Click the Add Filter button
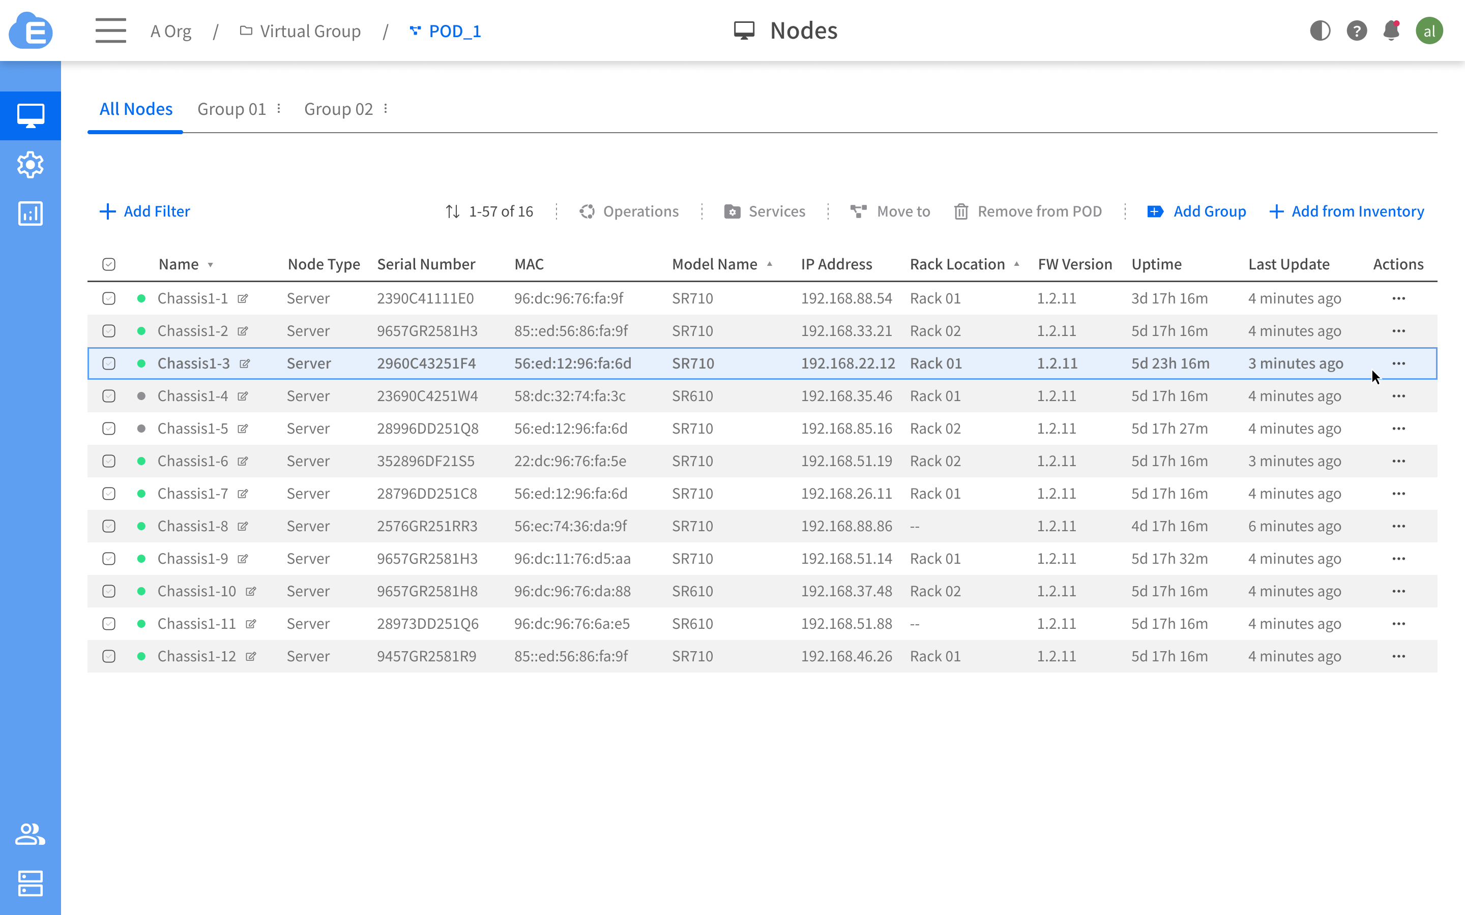Screen dimensions: 1465x915 click(144, 211)
